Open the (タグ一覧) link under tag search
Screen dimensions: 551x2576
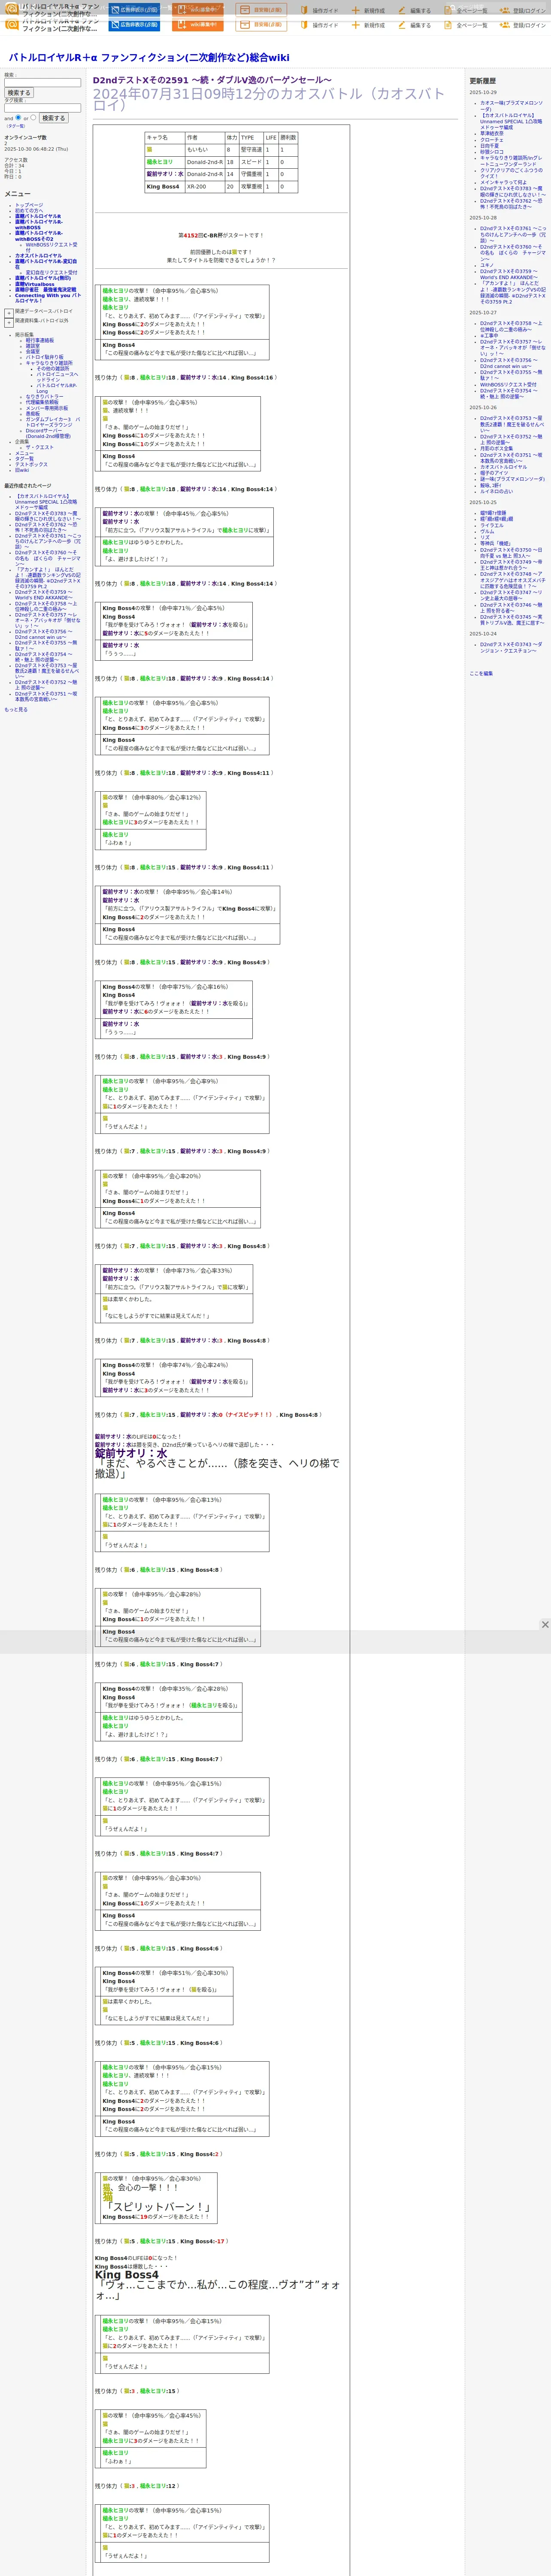15,126
